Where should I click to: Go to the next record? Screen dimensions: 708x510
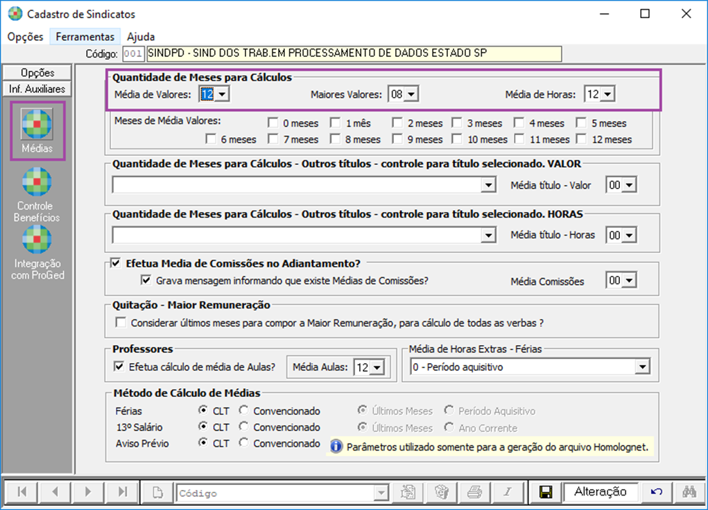88,491
